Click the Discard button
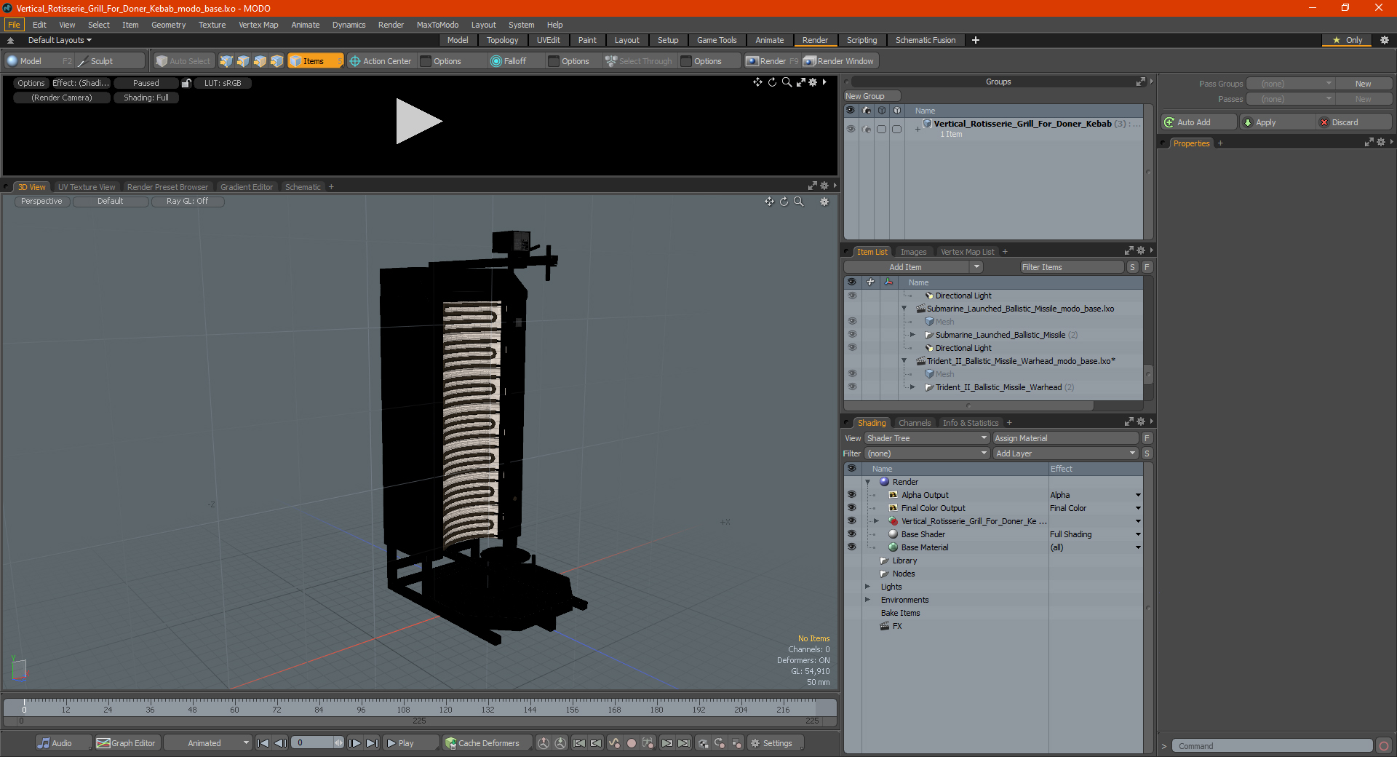The image size is (1397, 757). point(1355,122)
